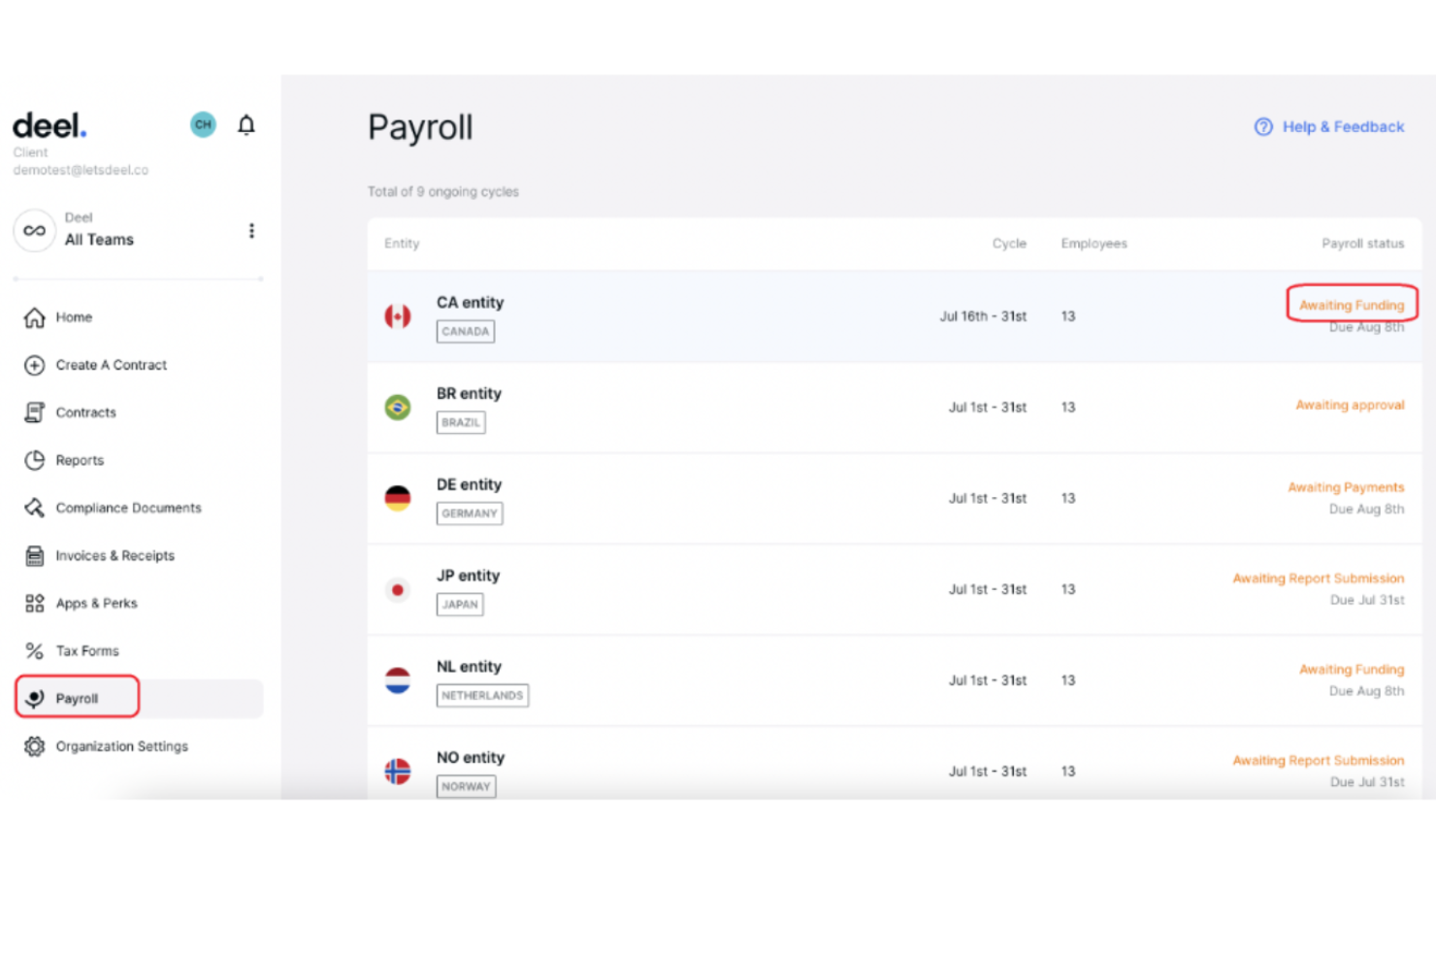Open the BR entity payroll row

[894, 408]
